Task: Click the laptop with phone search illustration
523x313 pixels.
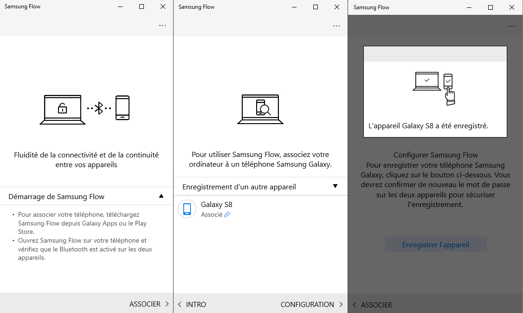Action: click(260, 109)
